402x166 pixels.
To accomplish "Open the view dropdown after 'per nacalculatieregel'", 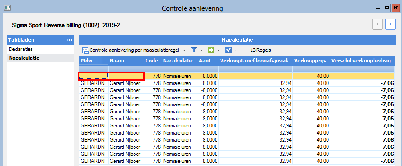I will pyautogui.click(x=184, y=50).
